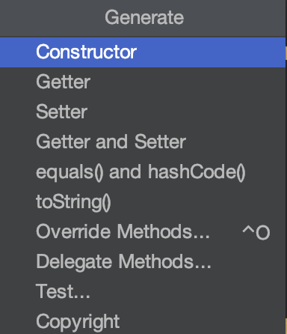The width and height of the screenshot is (287, 334).
Task: Click yellow warning stripe beside Constructor
Action: 286,53
